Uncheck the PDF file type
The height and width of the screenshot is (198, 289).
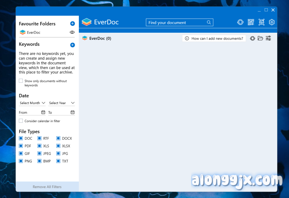(21, 146)
